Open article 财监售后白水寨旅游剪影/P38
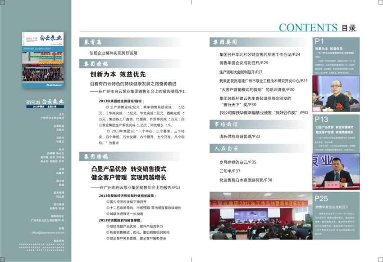The height and width of the screenshot is (262, 383). click(246, 180)
